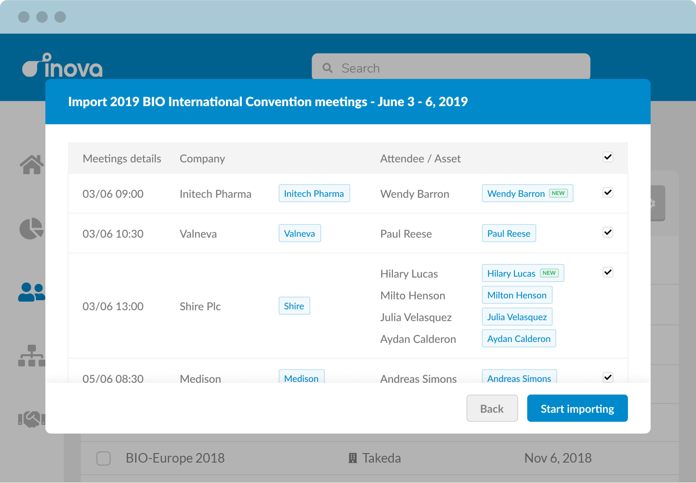
Task: Click the Shire company tag
Action: (x=294, y=306)
